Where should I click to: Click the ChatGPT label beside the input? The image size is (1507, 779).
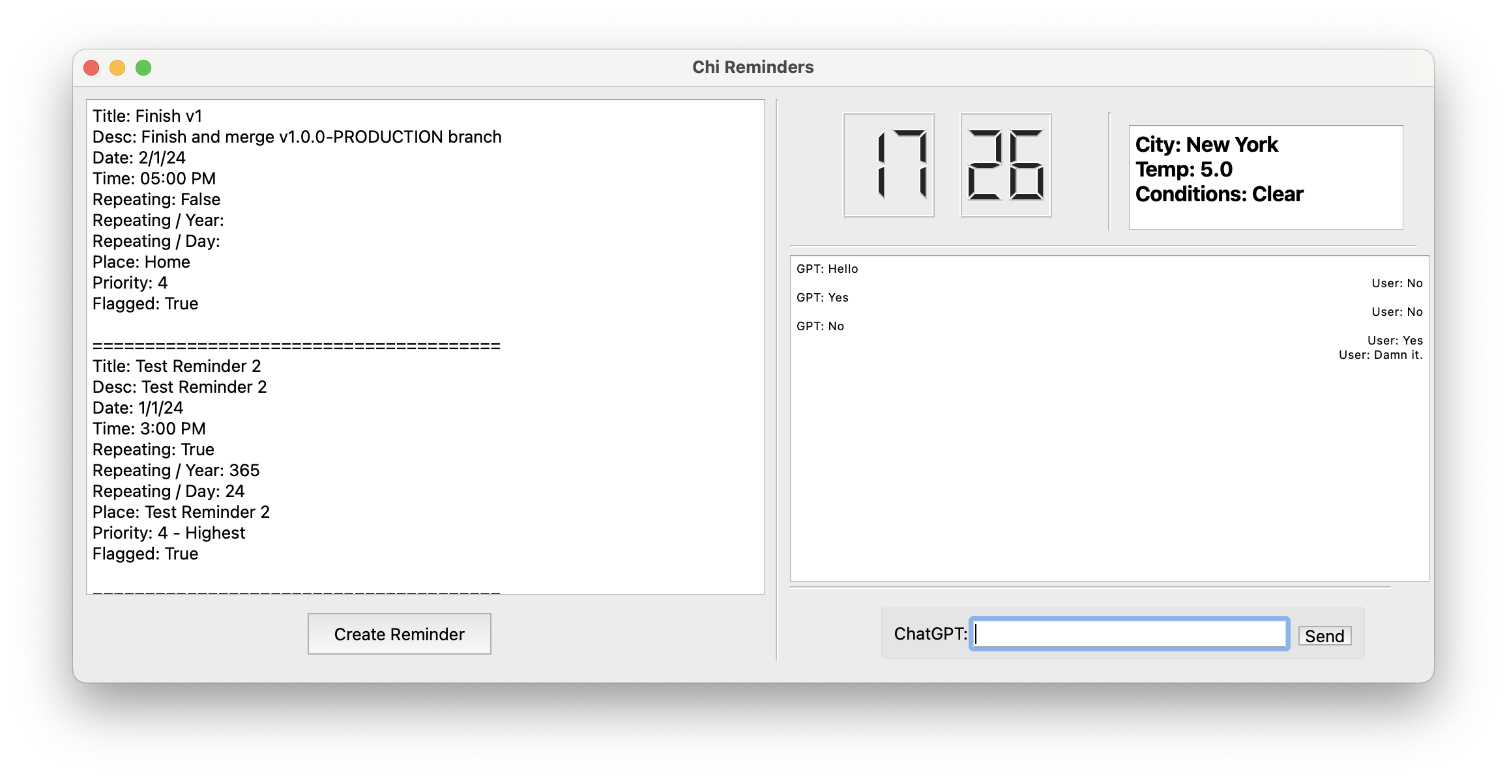pyautogui.click(x=930, y=634)
